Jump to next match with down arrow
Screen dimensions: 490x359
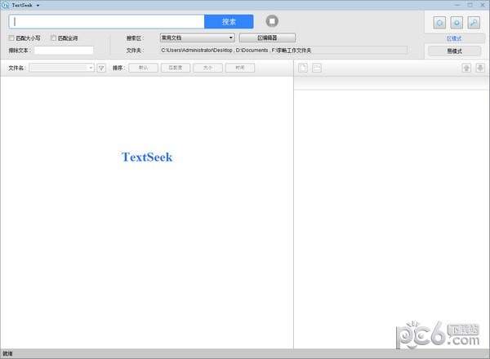tap(479, 68)
